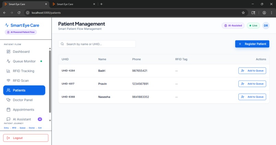
Task: Click the Queue Monitor pulse icon
Action: tap(9, 61)
